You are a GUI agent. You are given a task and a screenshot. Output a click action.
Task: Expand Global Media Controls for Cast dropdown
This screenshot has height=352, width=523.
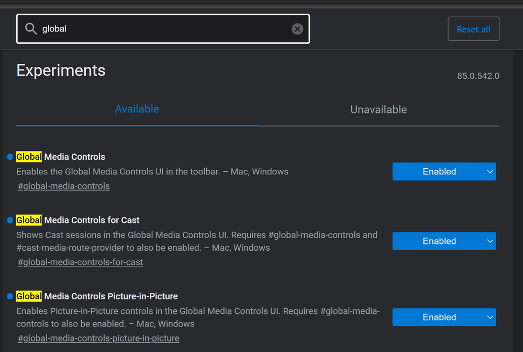(x=444, y=241)
